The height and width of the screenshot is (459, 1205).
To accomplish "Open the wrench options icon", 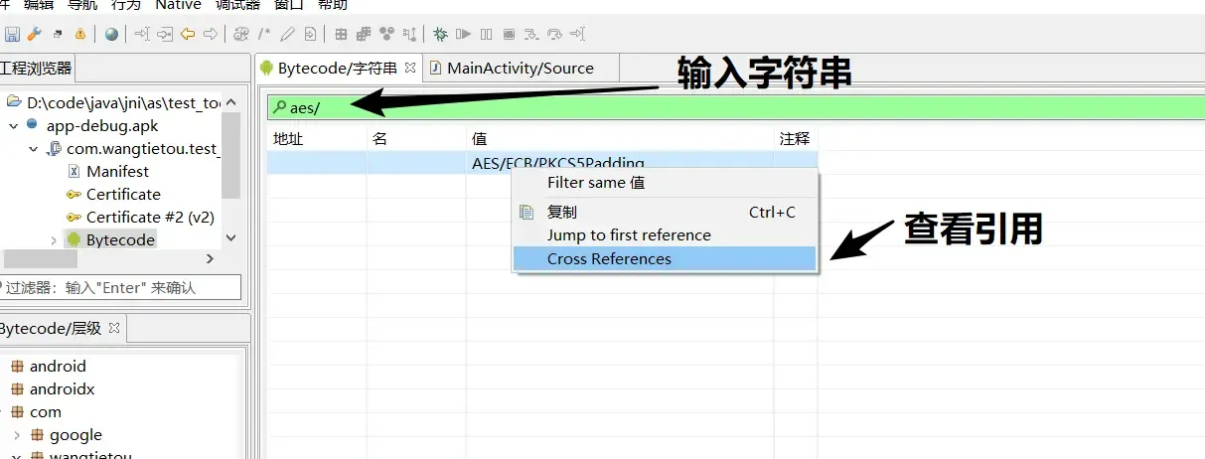I will pyautogui.click(x=35, y=34).
